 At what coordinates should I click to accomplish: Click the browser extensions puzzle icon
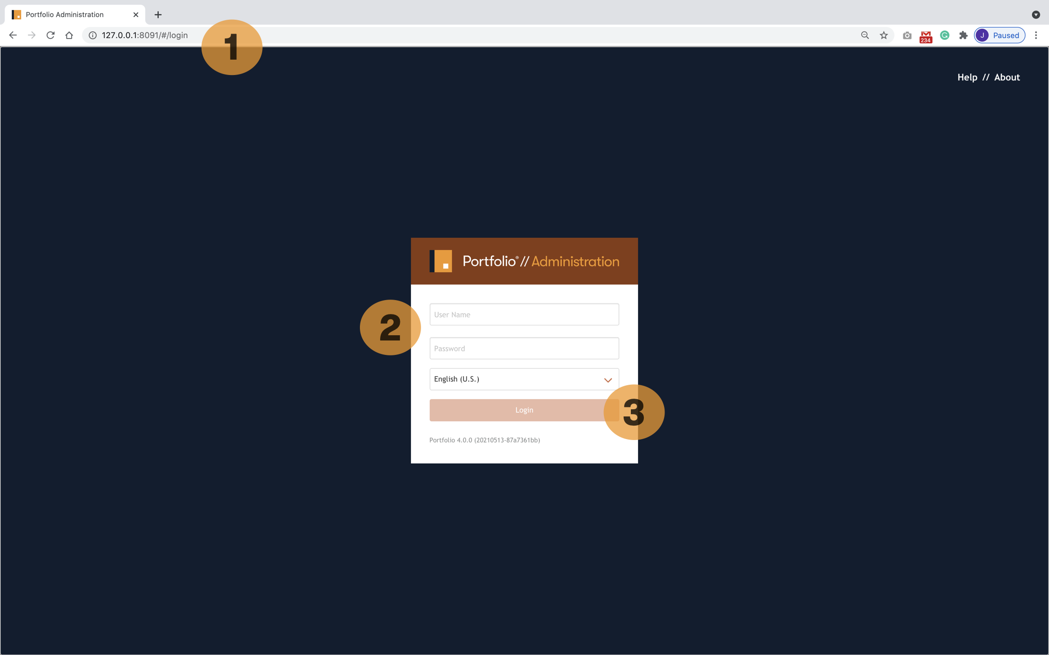[964, 35]
